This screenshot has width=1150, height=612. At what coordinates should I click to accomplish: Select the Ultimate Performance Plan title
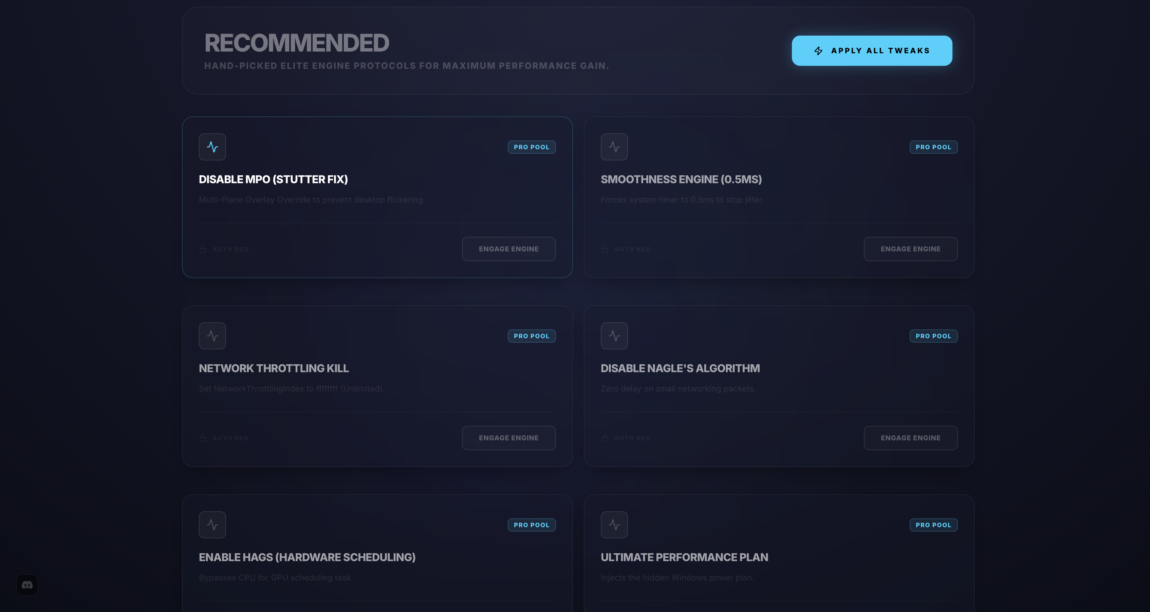(x=684, y=557)
